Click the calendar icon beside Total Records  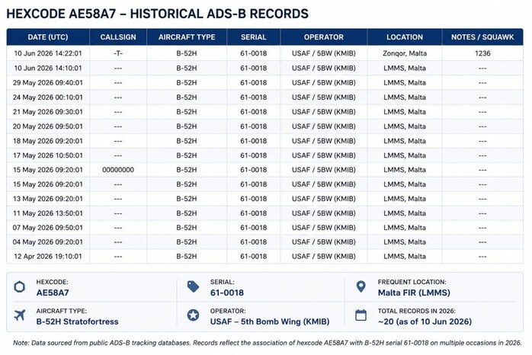(x=361, y=315)
